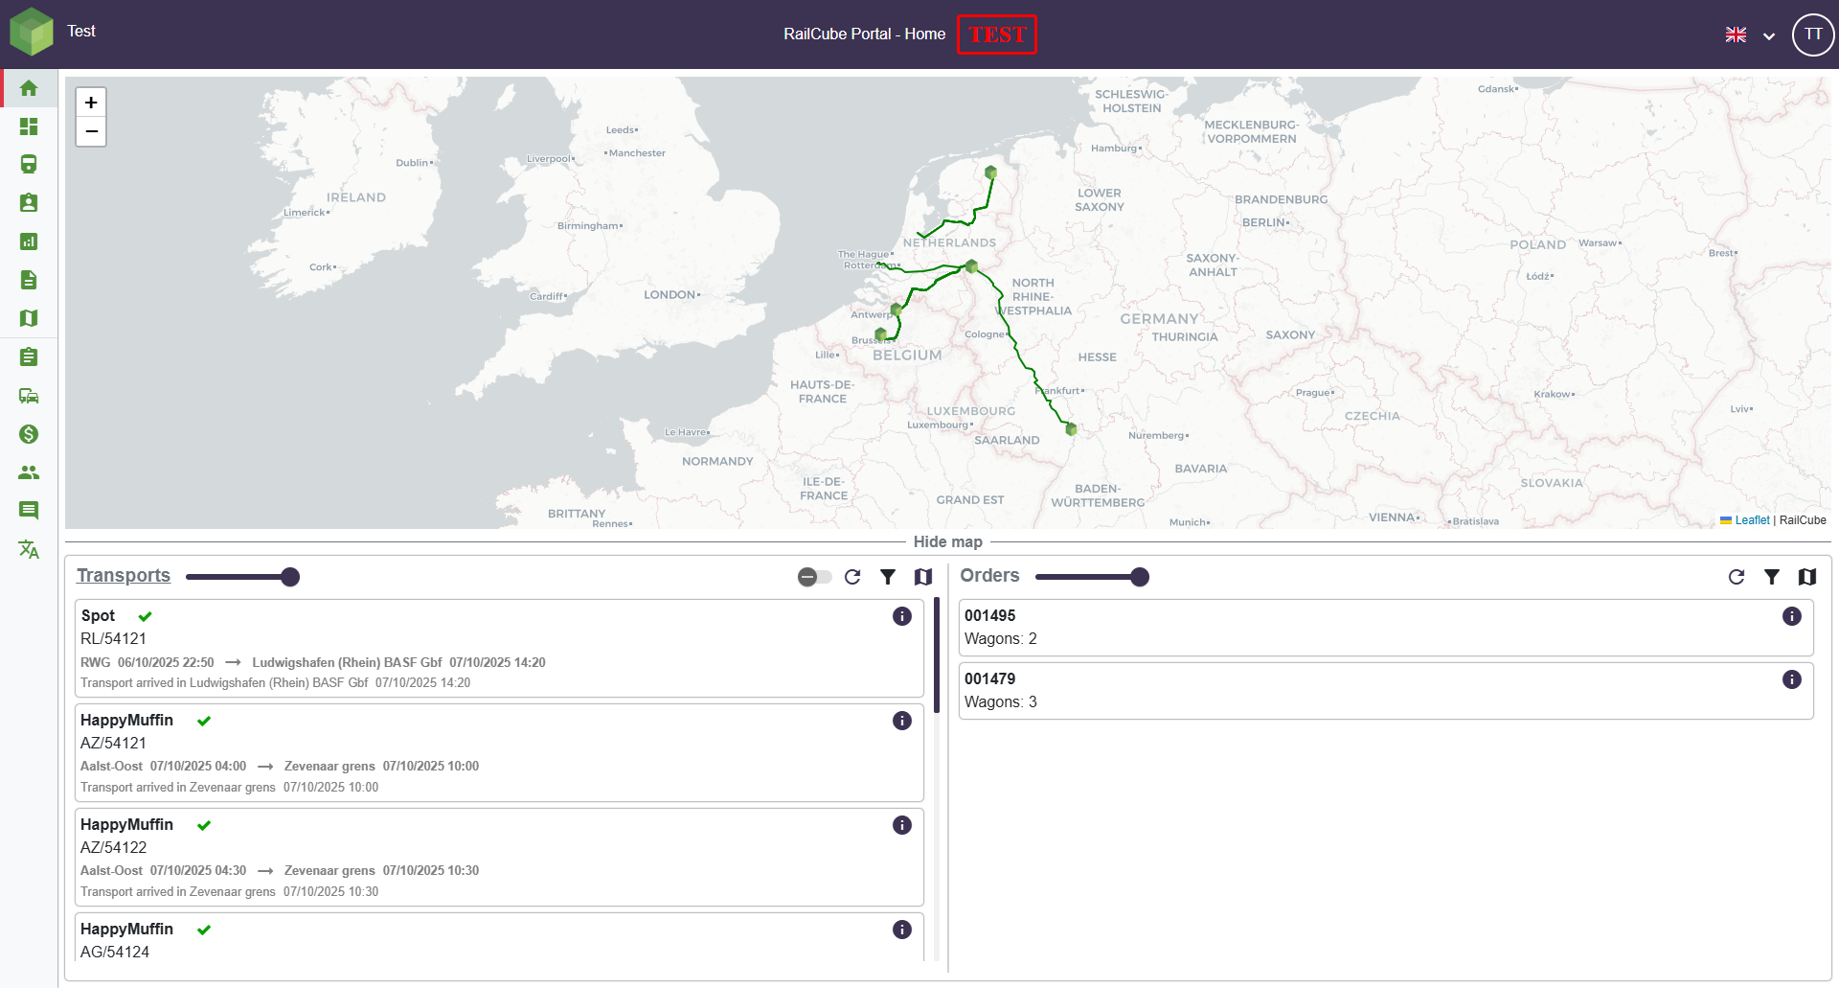This screenshot has height=988, width=1839.
Task: Click the Transports heading link
Action: click(x=124, y=575)
